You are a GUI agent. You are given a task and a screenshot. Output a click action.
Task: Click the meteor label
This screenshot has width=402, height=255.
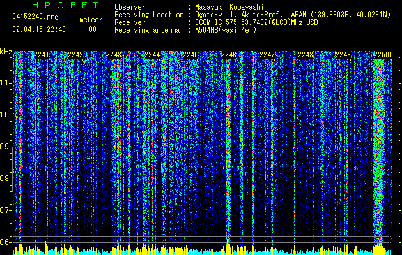pyautogui.click(x=91, y=20)
